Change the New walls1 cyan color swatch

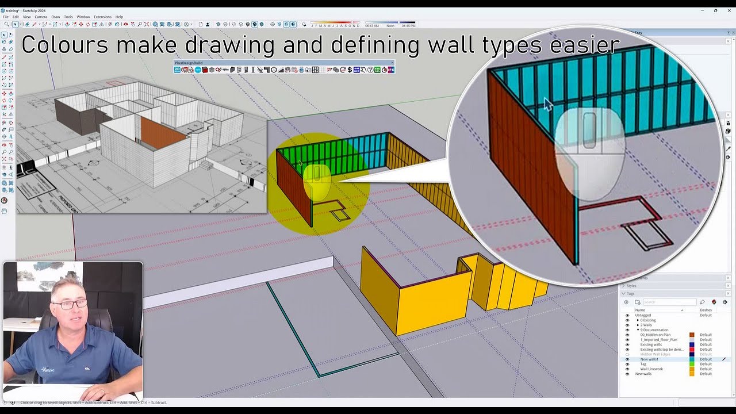point(692,359)
